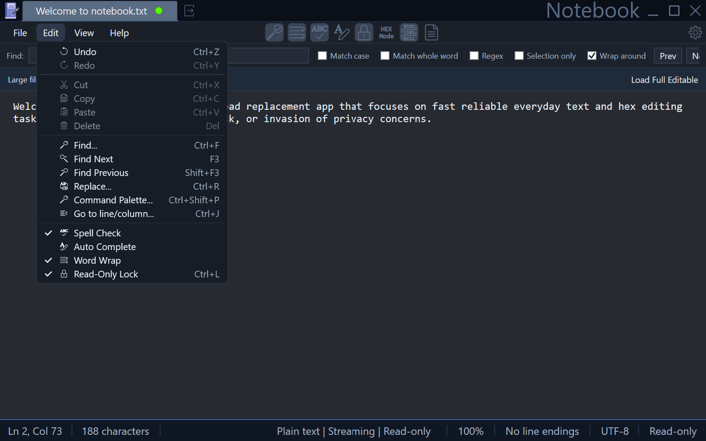706x441 pixels.
Task: Enable Match case checkbox
Action: click(323, 56)
